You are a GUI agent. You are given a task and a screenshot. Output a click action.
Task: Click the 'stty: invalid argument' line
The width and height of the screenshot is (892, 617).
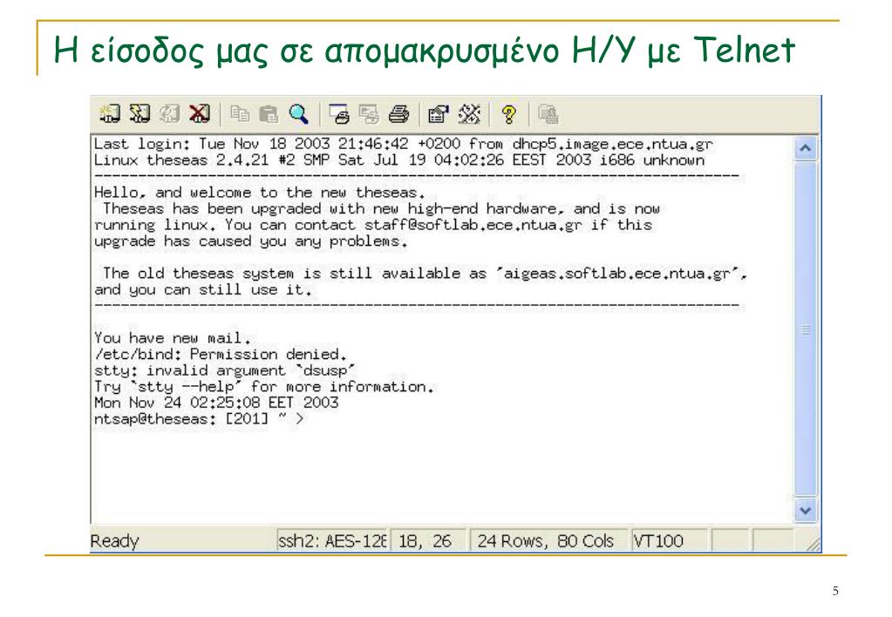pos(225,370)
